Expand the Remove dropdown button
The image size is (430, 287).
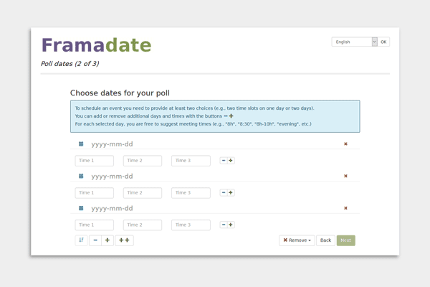[x=297, y=240]
